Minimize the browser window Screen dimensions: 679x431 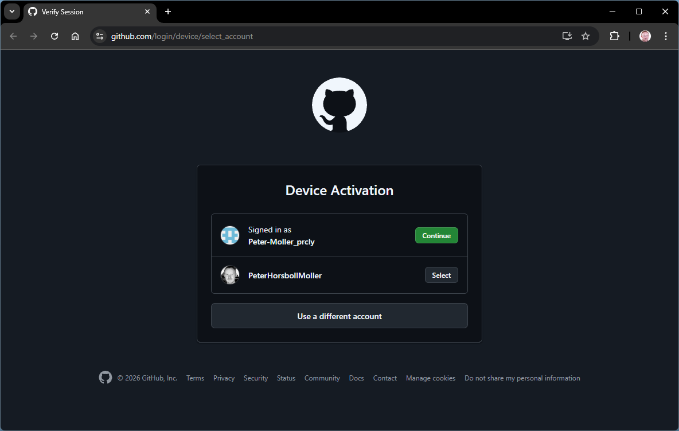(612, 11)
